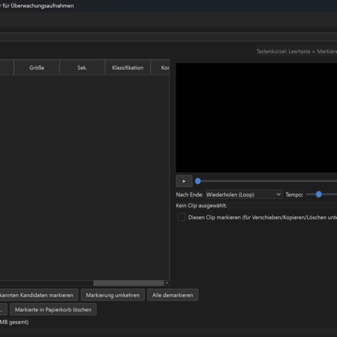This screenshot has width=337, height=337.
Task: Click the black video preview area
Action: (256, 118)
